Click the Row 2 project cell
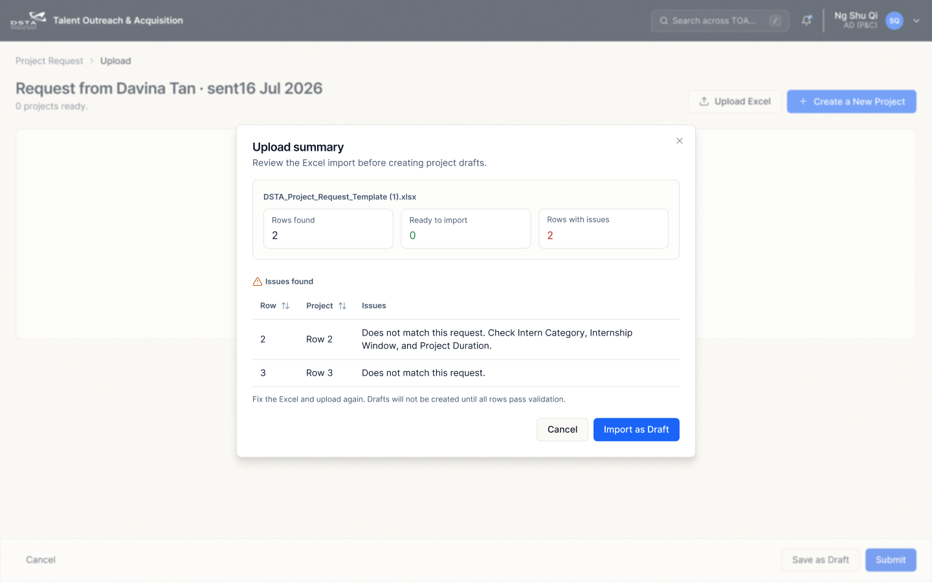The image size is (932, 582). [319, 339]
